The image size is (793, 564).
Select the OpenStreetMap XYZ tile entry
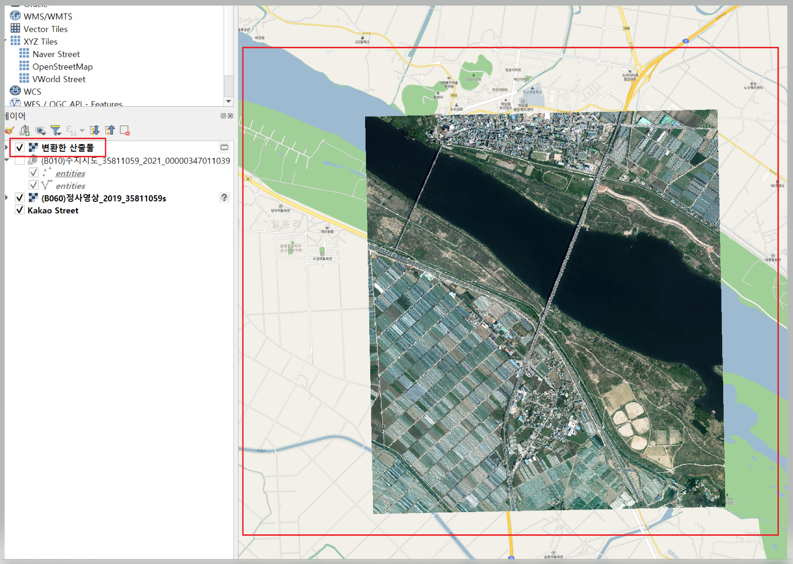(x=62, y=67)
